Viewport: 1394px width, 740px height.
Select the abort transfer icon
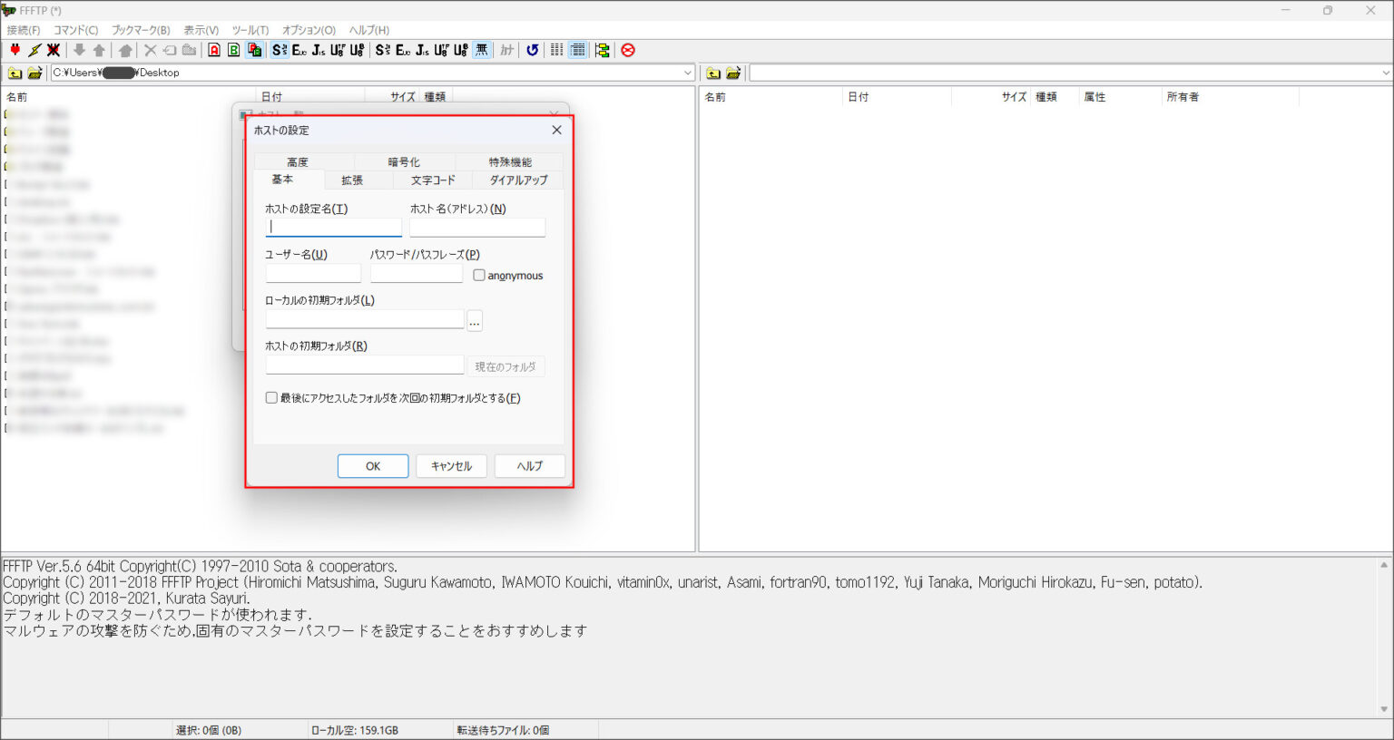click(x=627, y=50)
